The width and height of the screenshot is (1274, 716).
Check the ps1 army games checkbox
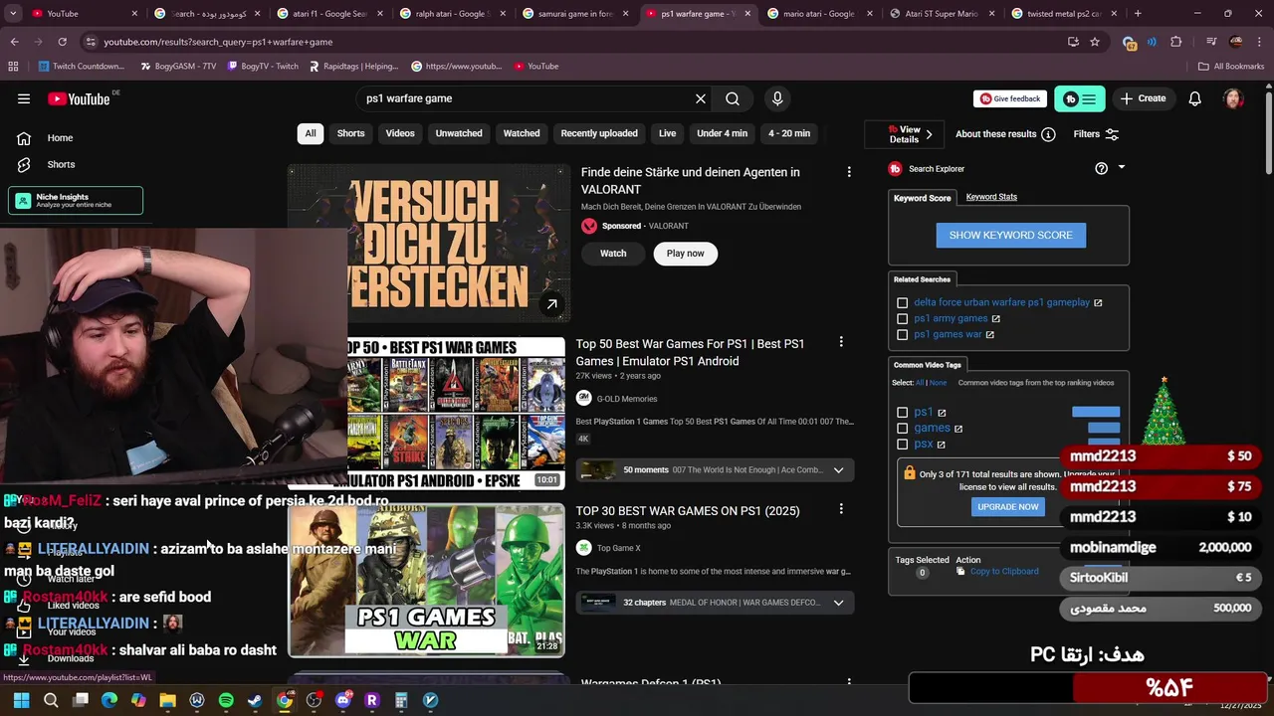click(x=902, y=318)
